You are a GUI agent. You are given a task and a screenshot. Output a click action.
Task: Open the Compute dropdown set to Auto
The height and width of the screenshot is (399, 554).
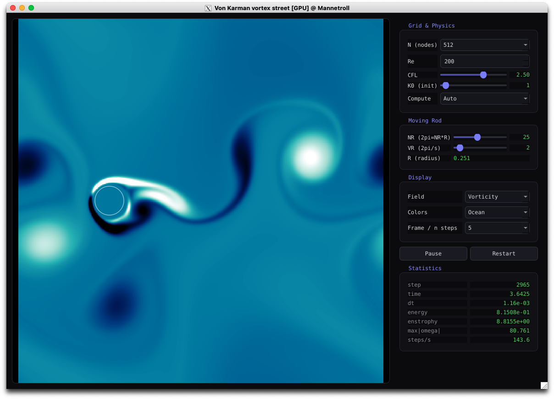485,99
